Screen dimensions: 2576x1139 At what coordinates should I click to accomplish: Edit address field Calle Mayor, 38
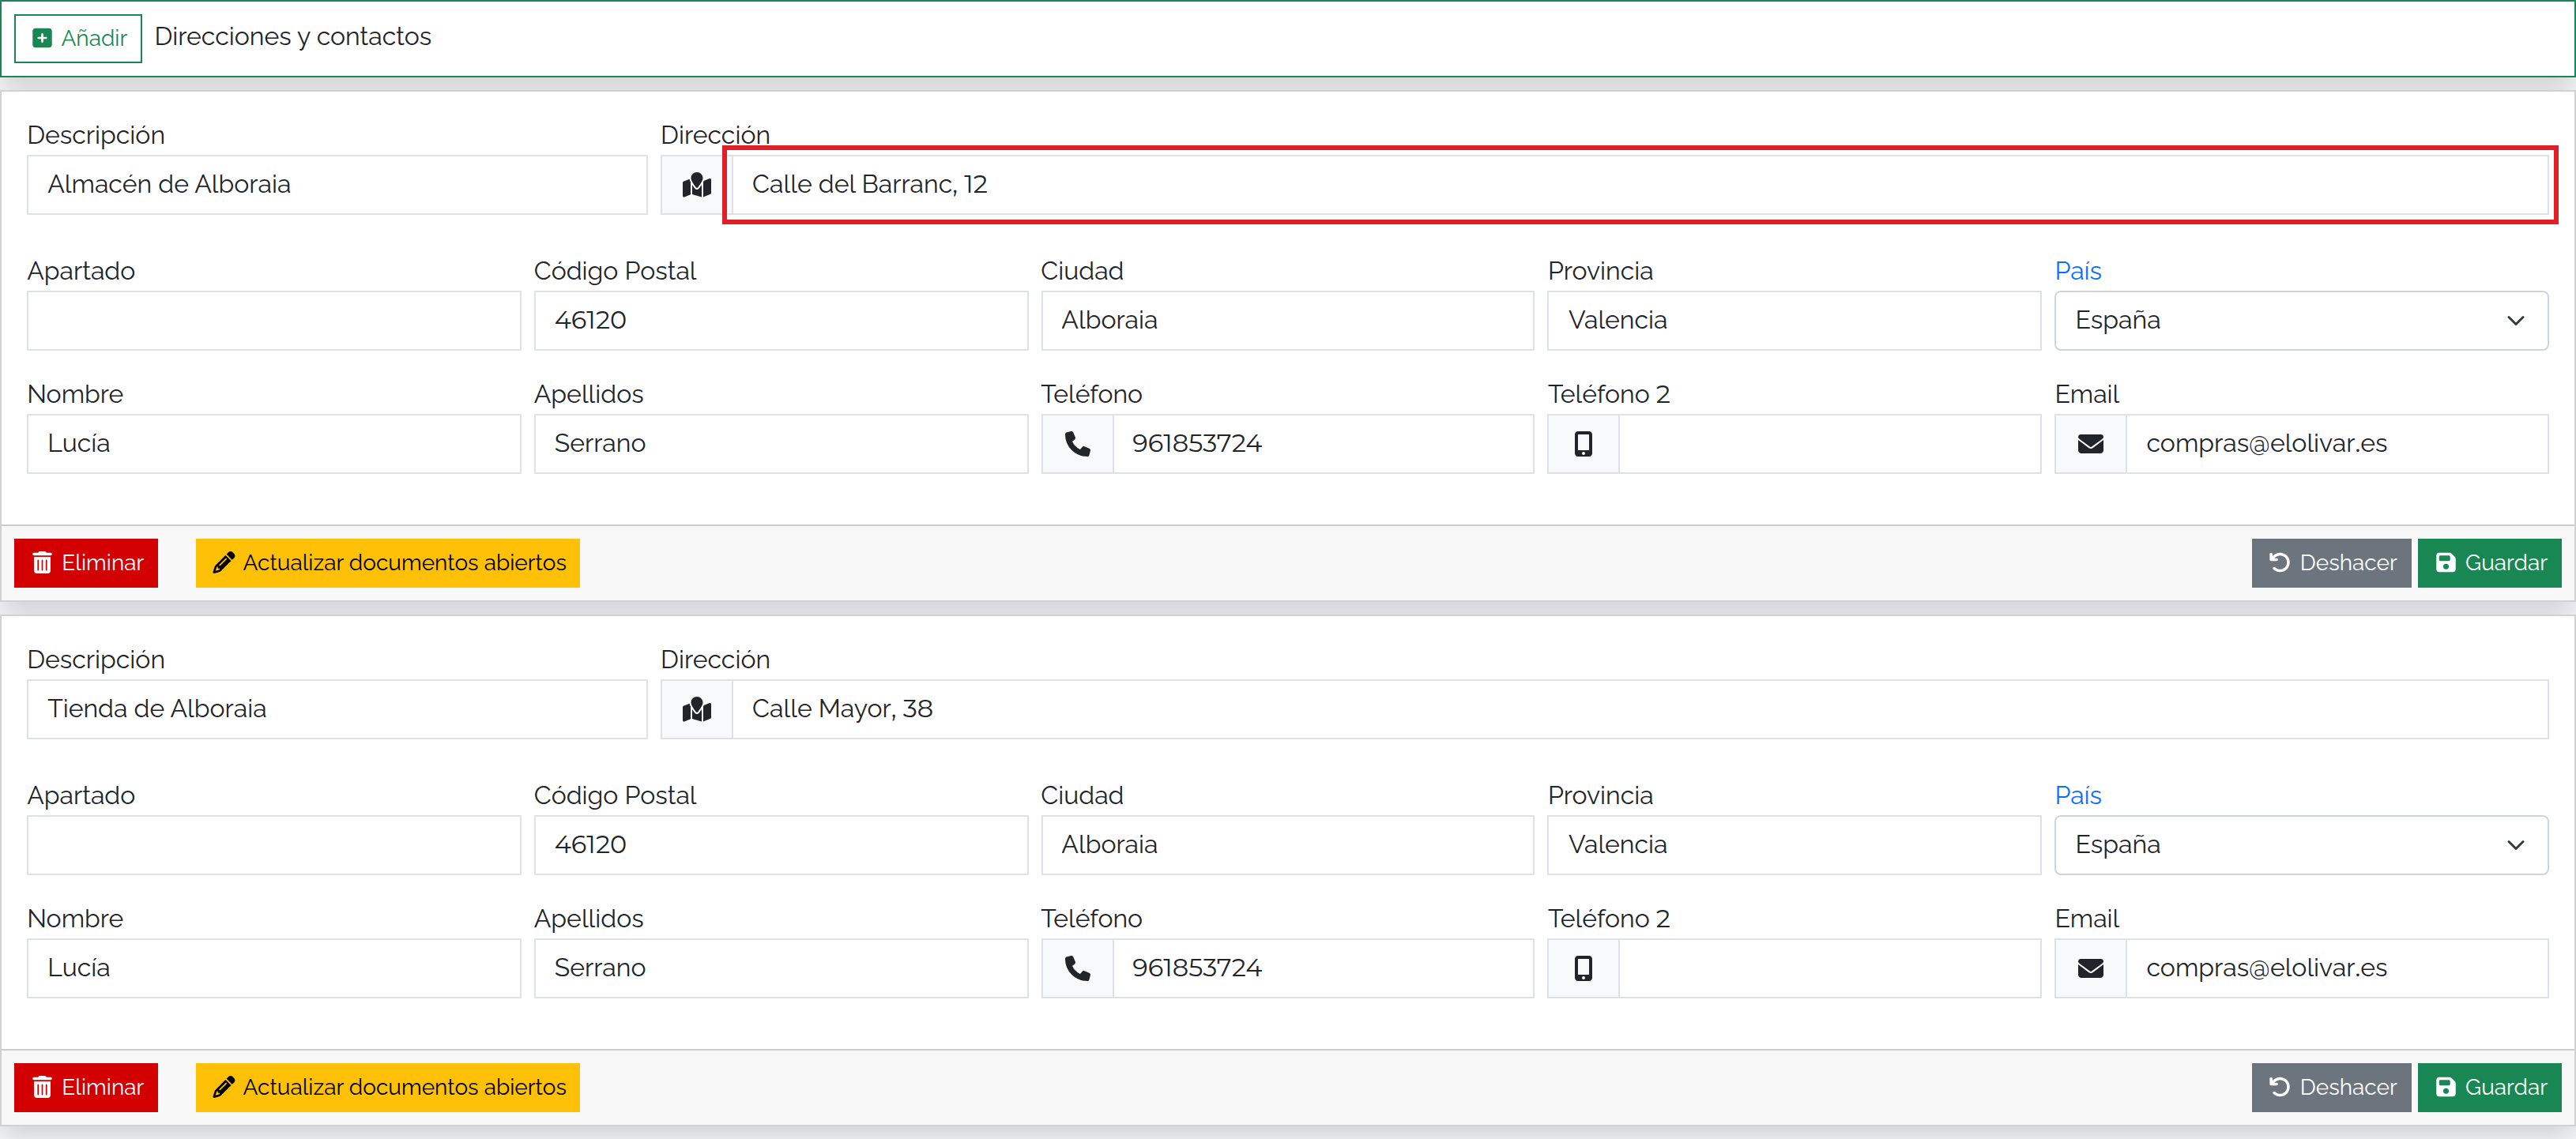tap(1640, 710)
